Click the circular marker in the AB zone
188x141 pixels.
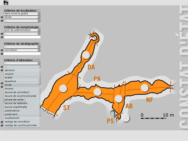[x=118, y=99]
